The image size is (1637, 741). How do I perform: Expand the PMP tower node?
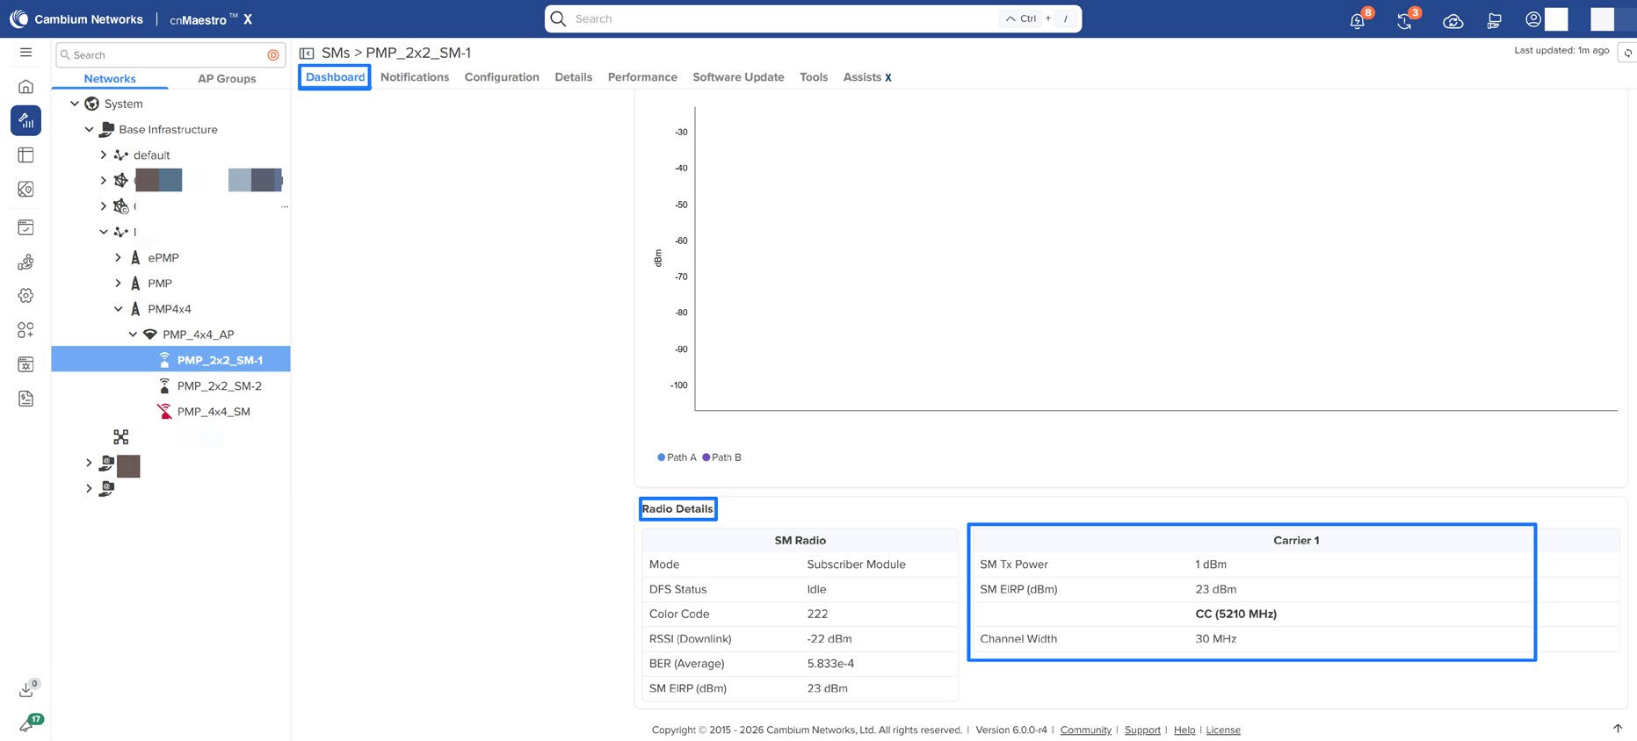[119, 283]
